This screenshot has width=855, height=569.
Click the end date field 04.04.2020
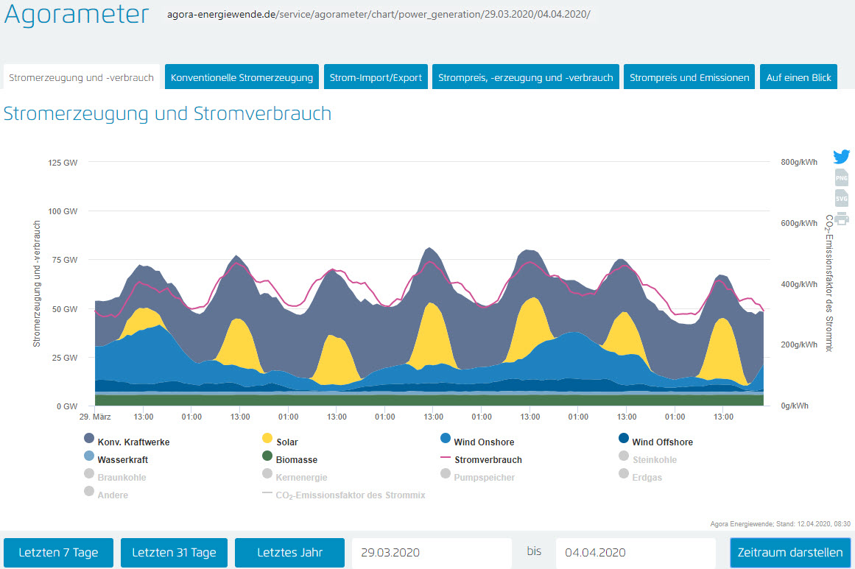click(x=635, y=552)
